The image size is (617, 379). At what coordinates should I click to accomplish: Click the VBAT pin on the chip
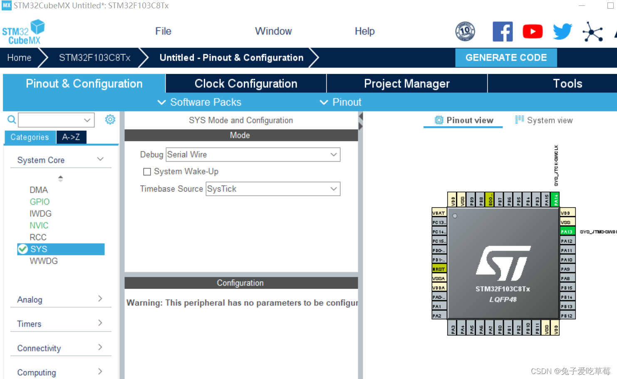(x=439, y=213)
